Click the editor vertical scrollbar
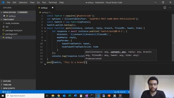 (x=173, y=38)
